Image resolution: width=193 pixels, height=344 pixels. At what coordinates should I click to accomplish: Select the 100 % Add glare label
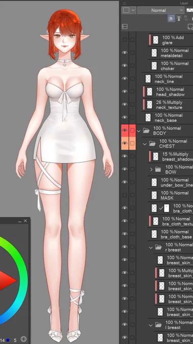pyautogui.click(x=173, y=40)
